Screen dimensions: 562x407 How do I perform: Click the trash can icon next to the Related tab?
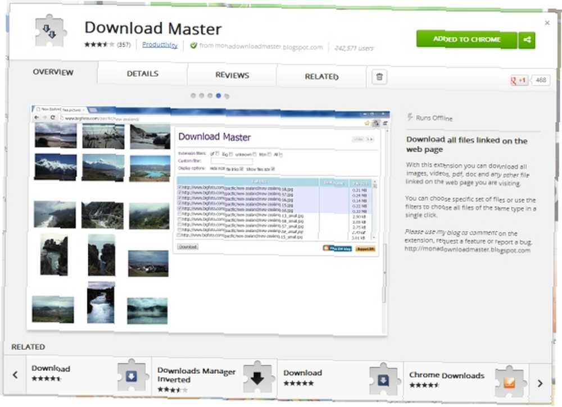(x=379, y=77)
